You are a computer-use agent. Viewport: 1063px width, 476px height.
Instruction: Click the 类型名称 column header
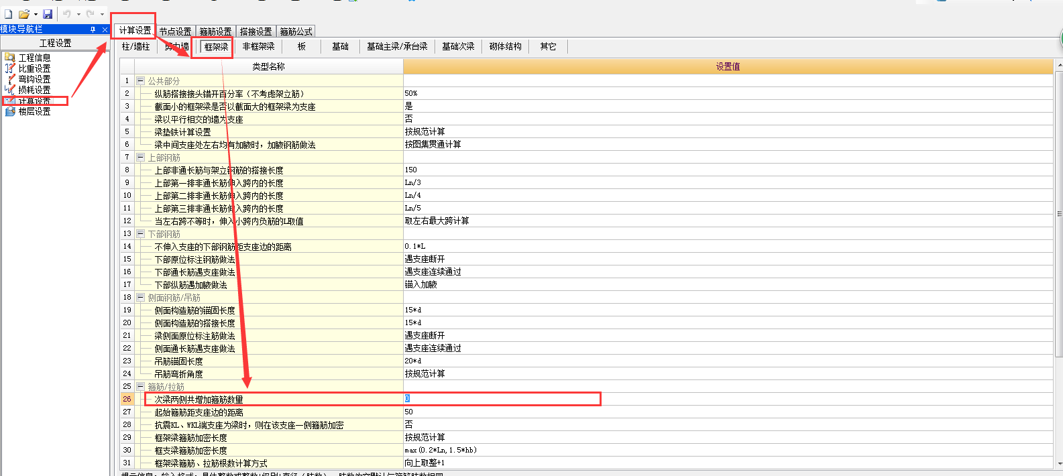pyautogui.click(x=268, y=66)
